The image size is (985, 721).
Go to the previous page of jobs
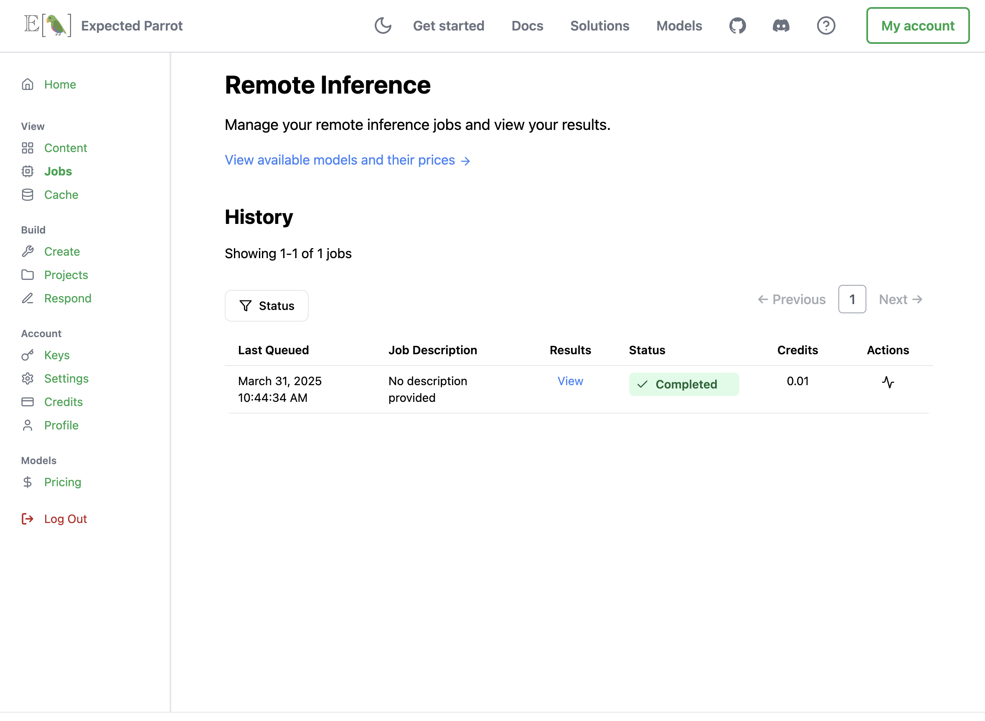click(x=791, y=299)
